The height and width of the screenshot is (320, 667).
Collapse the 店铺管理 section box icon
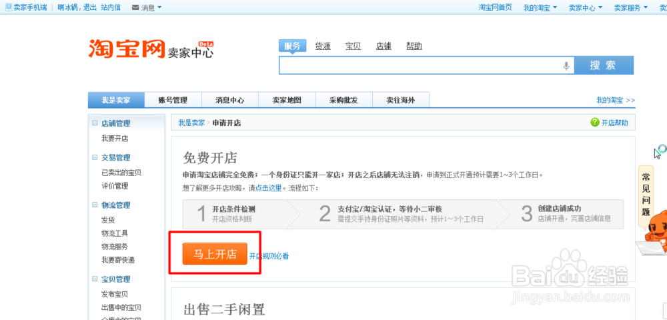tap(95, 123)
